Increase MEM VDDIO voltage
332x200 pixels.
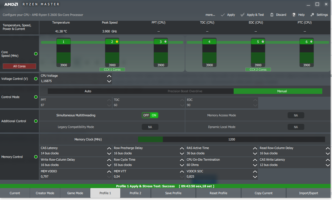tap(109, 172)
